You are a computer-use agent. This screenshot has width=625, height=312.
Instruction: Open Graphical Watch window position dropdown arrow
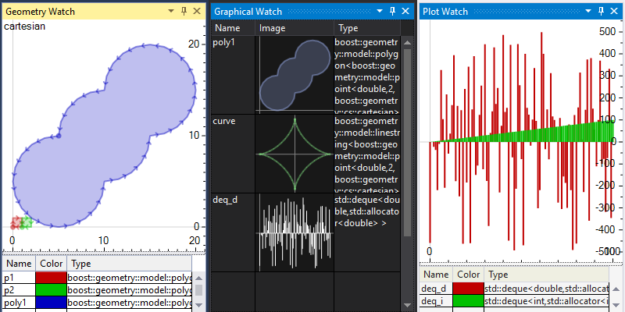coord(380,11)
